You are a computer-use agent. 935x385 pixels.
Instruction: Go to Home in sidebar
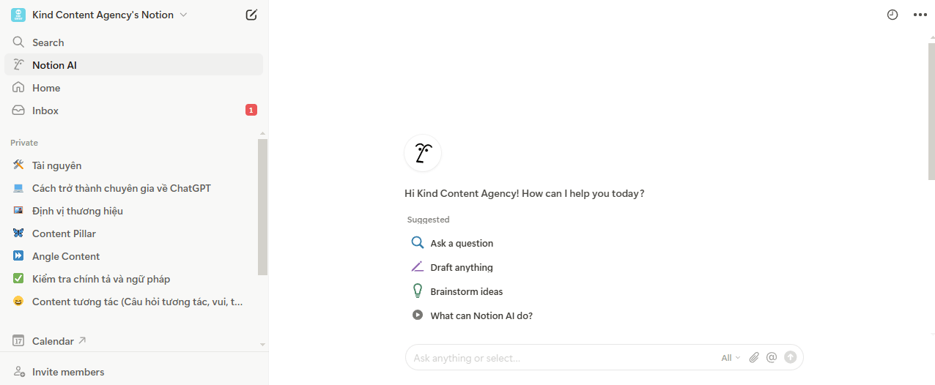coord(46,88)
